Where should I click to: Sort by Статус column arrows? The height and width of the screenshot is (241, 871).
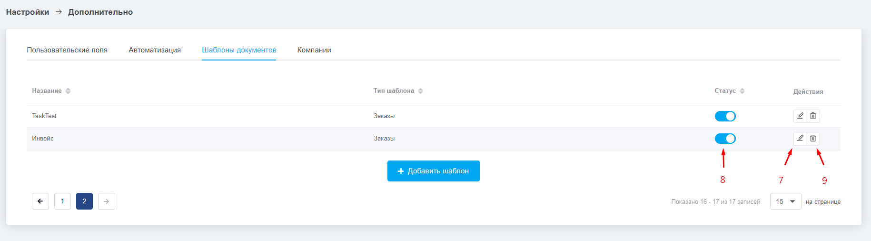(742, 91)
